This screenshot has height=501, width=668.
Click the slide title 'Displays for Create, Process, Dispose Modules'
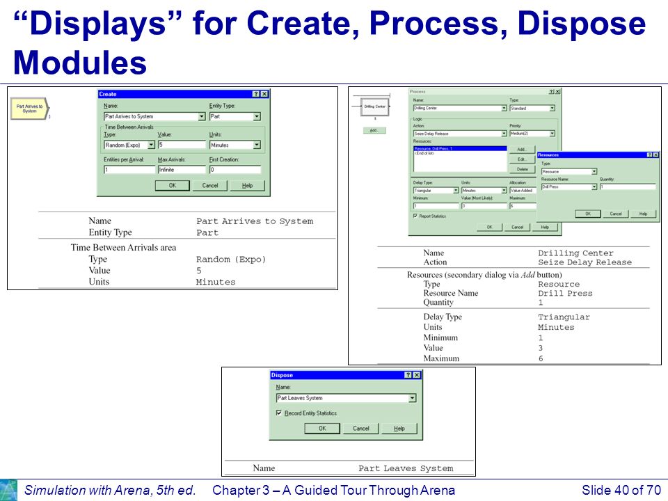point(330,42)
